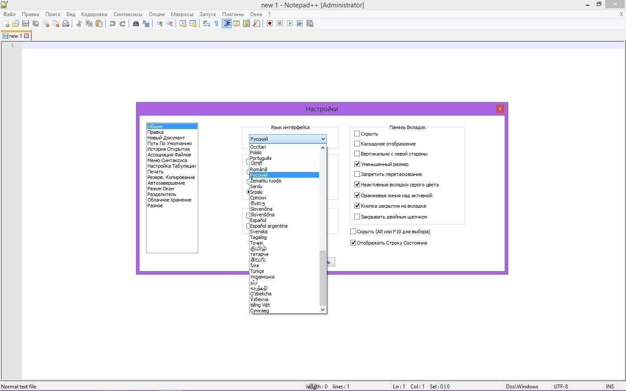Image resolution: width=626 pixels, height=391 pixels.
Task: Click the Stop Recording macro icon
Action: click(280, 23)
